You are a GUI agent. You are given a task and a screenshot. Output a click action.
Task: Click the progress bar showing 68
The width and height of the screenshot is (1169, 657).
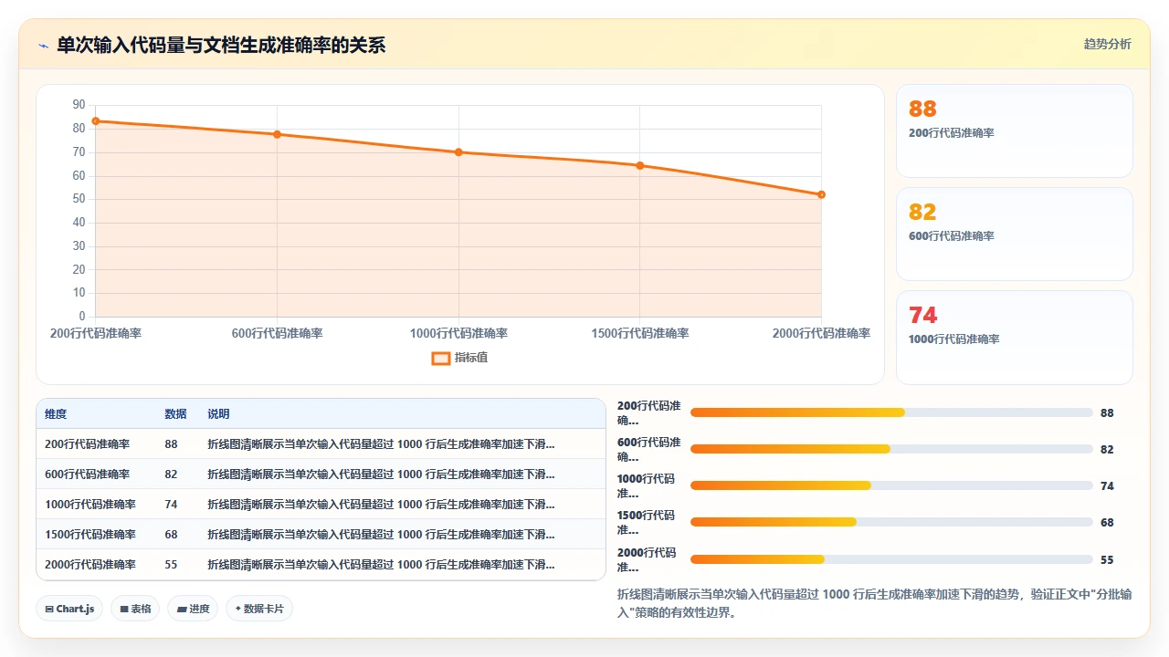(x=891, y=522)
